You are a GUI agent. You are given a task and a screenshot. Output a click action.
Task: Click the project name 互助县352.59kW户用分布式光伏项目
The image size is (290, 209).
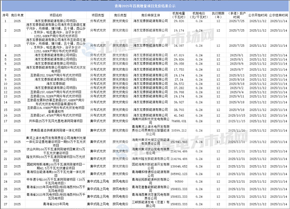(56, 75)
